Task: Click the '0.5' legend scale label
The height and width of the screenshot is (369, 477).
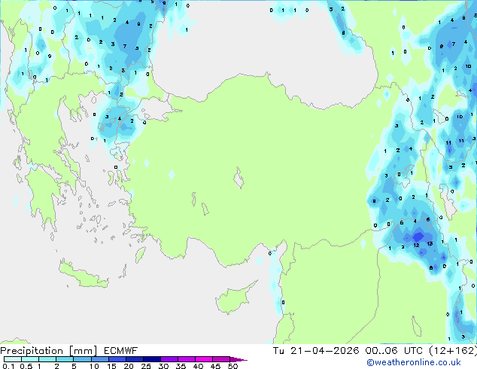Action: coord(26,366)
